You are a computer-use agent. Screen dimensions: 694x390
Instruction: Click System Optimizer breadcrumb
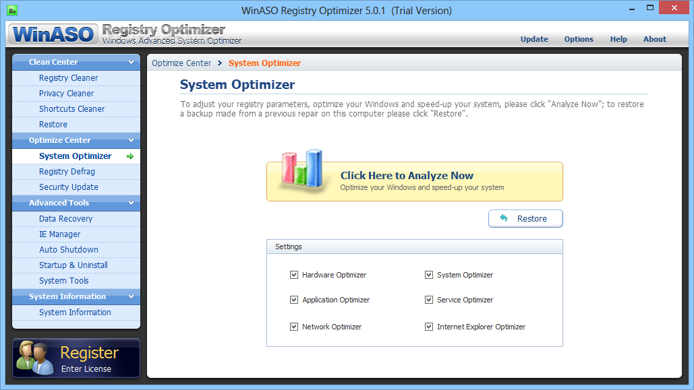pos(264,63)
